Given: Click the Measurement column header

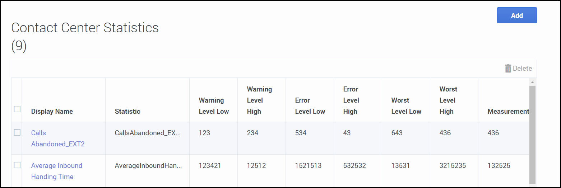Looking at the screenshot, I should pos(508,112).
